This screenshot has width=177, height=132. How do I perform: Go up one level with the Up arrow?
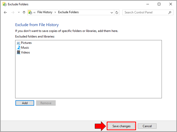[x=24, y=12]
